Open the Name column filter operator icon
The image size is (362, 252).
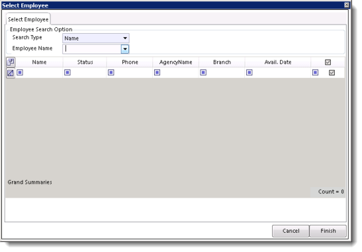[x=20, y=73]
